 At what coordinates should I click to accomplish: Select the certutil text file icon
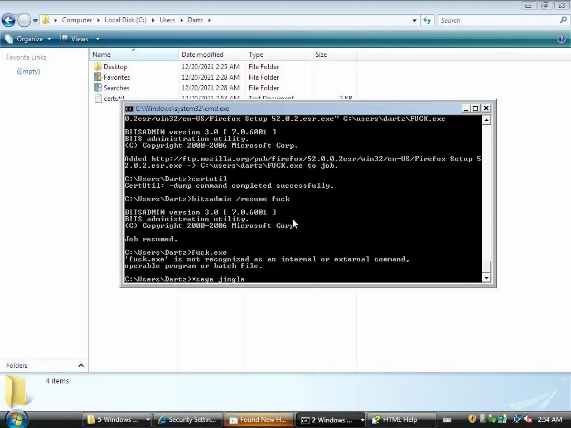pyautogui.click(x=98, y=98)
